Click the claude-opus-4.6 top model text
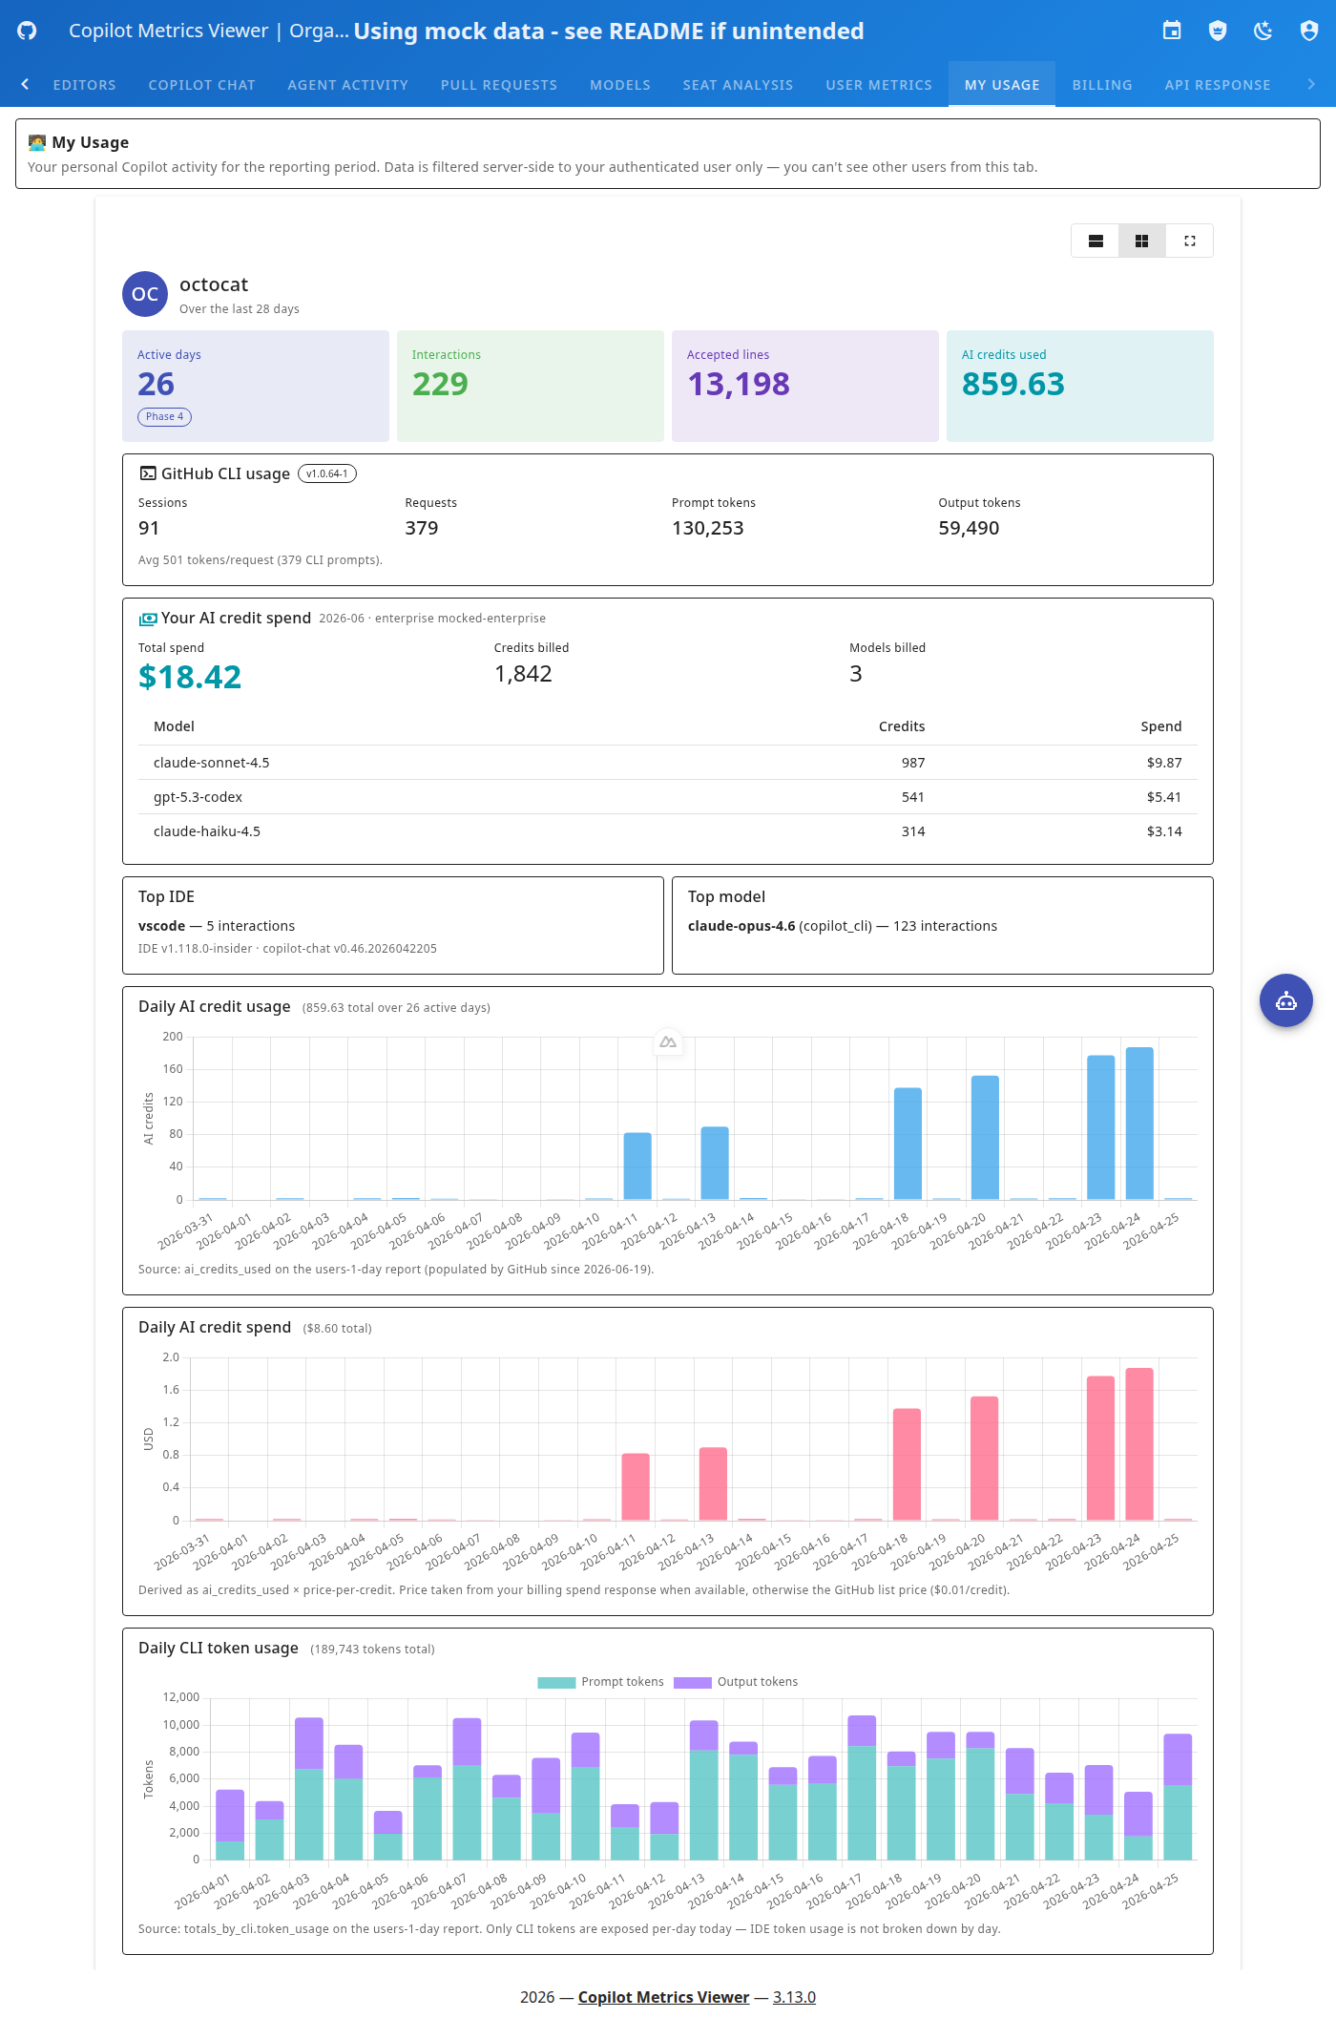 (x=741, y=926)
